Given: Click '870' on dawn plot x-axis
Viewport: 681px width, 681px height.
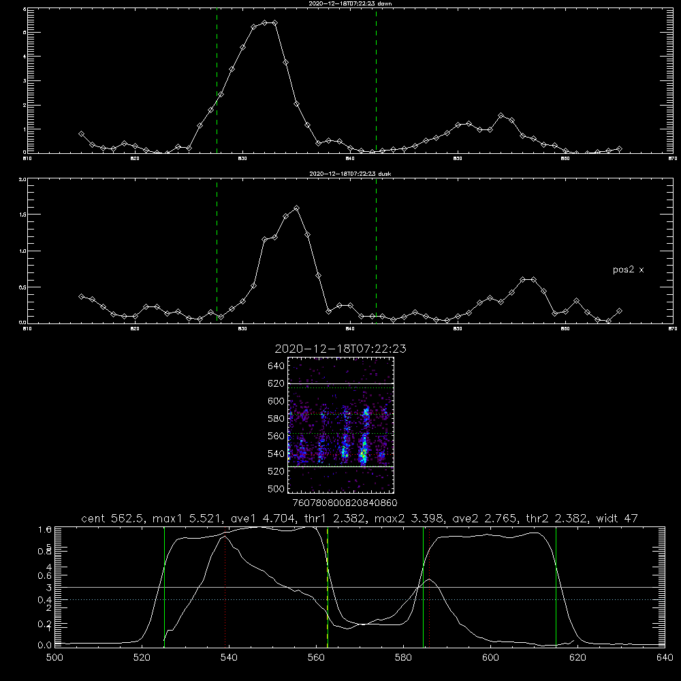Looking at the screenshot, I should click(673, 159).
